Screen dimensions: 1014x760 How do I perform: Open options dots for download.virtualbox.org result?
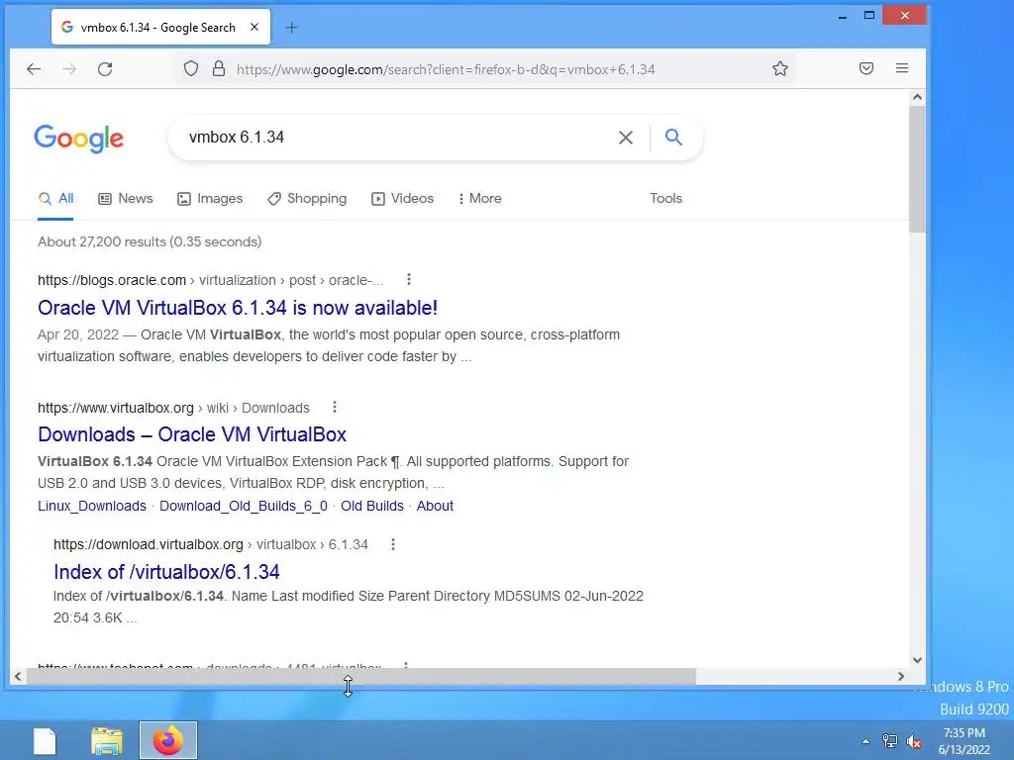point(392,544)
